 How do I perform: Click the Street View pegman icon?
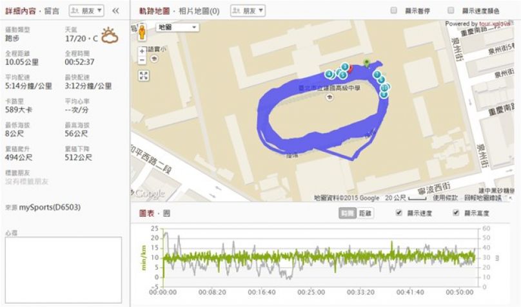pos(143,31)
